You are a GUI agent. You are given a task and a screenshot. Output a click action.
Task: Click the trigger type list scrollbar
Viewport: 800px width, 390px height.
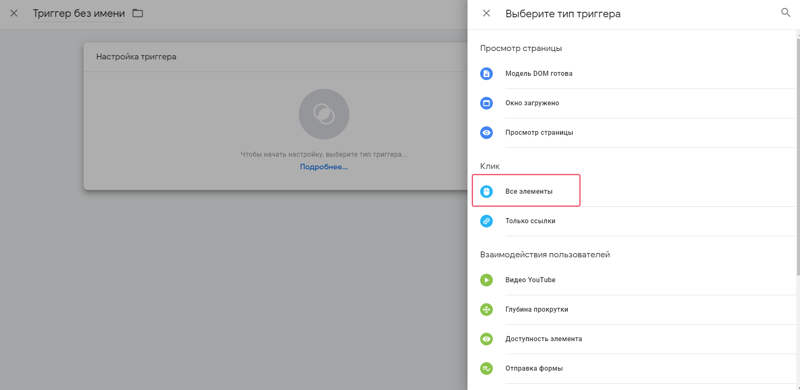797,156
